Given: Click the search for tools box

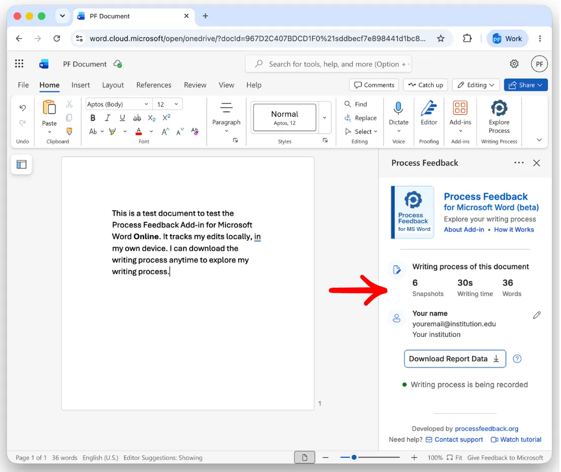Looking at the screenshot, I should click(x=328, y=64).
